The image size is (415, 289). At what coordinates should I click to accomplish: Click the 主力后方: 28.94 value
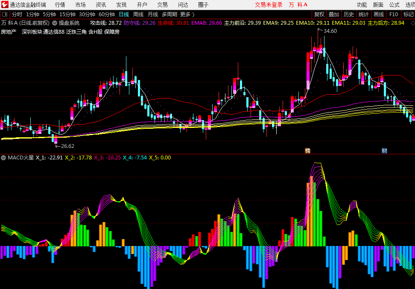386,23
